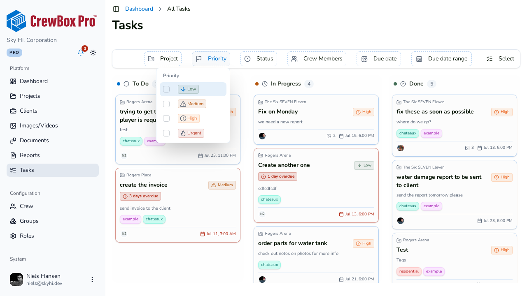527x296 pixels.
Task: Open the 'Test' task in Done
Action: pos(402,250)
